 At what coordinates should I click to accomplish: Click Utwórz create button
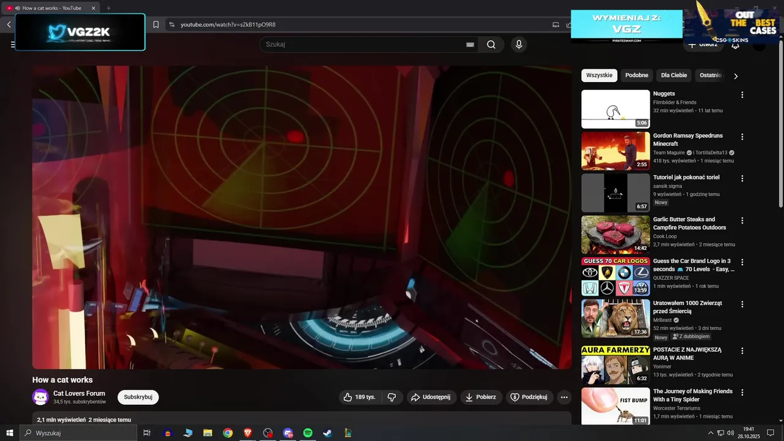703,45
